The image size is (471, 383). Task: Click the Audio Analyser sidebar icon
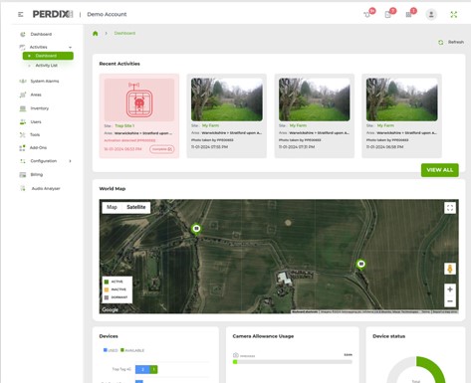click(23, 188)
